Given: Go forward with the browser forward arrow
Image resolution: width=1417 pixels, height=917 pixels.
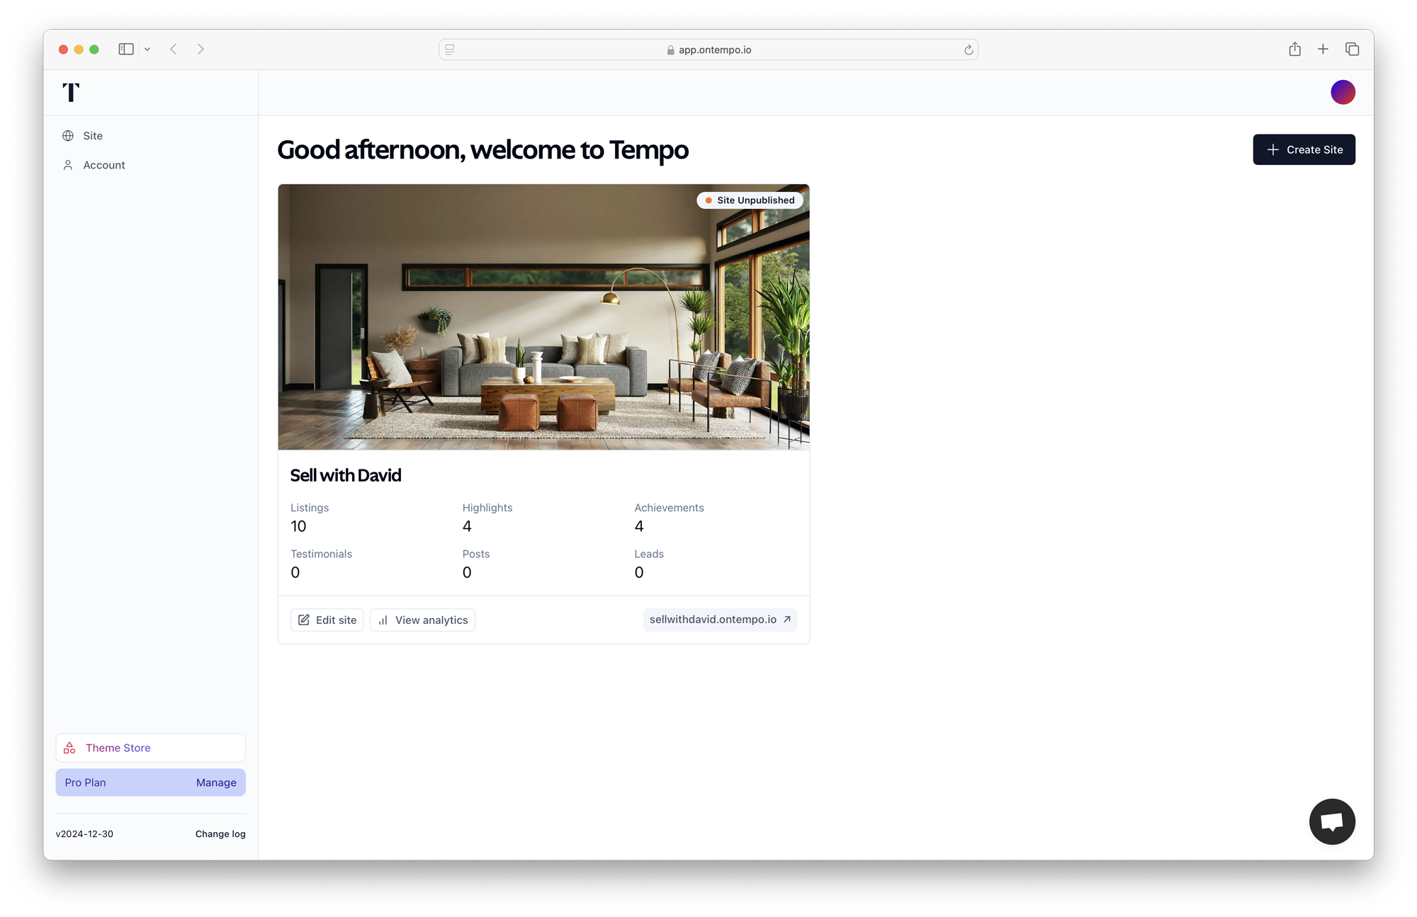Looking at the screenshot, I should 201,49.
